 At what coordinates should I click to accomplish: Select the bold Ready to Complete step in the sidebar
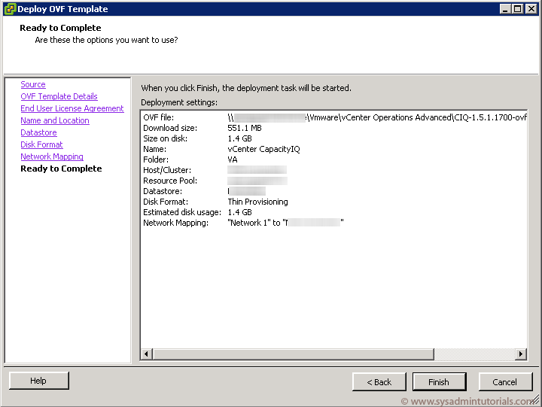coord(61,169)
